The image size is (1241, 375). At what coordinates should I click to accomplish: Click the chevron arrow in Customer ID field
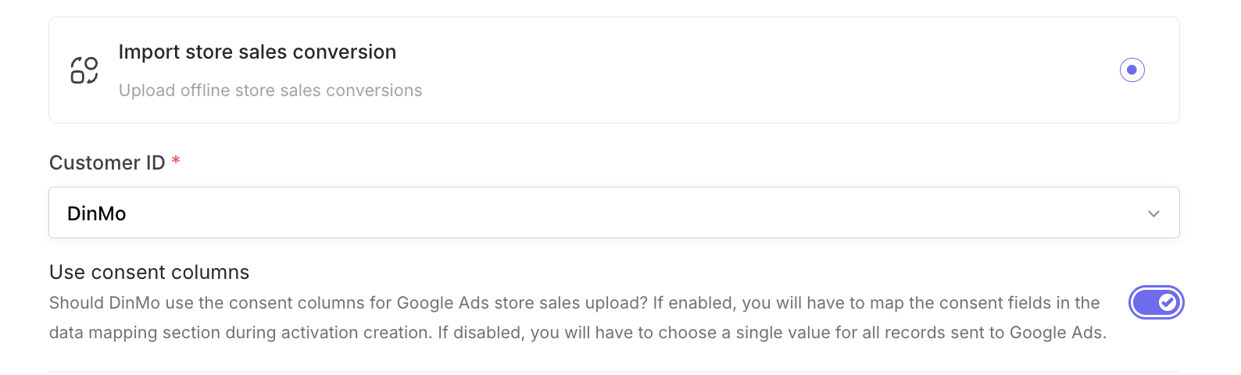click(1153, 214)
